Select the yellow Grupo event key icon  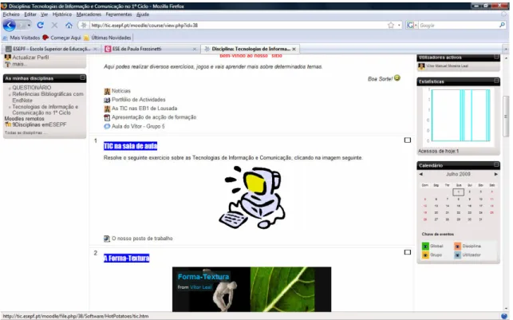[425, 255]
